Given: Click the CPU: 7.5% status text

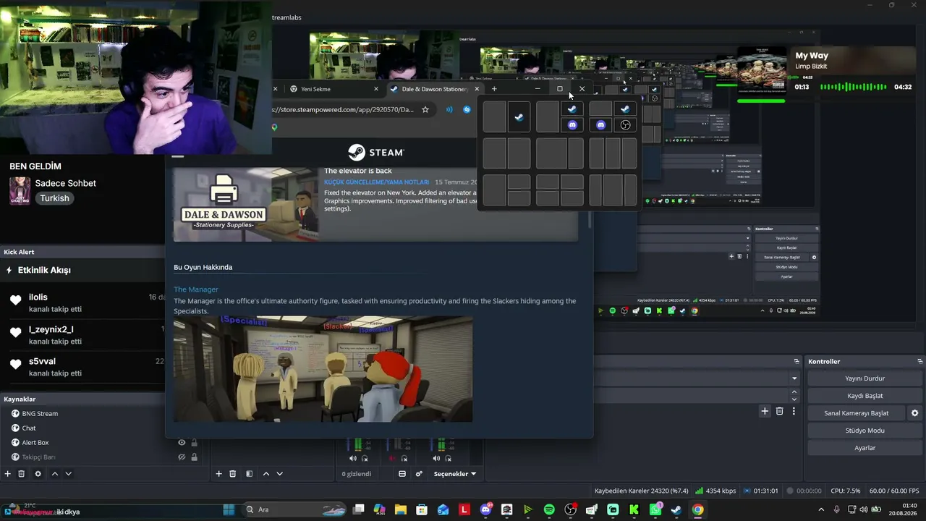Looking at the screenshot, I should (846, 491).
